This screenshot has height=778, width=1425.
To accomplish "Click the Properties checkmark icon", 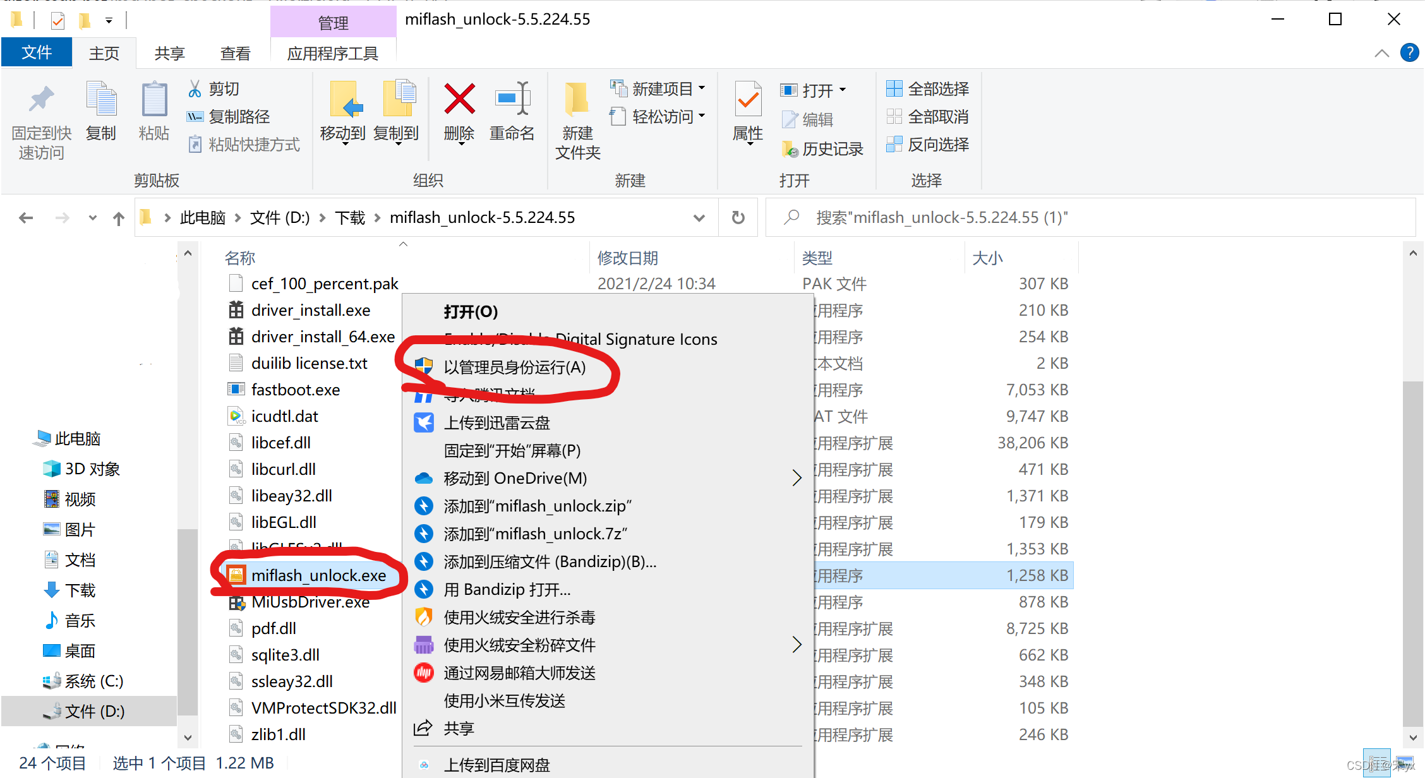I will coord(748,100).
